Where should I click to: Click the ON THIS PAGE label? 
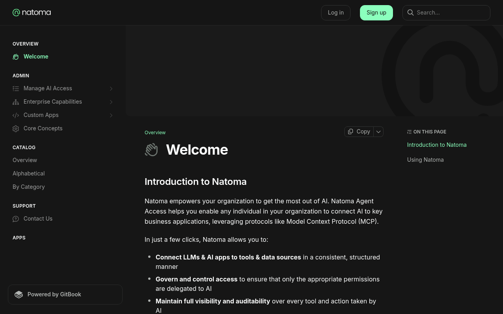430,132
